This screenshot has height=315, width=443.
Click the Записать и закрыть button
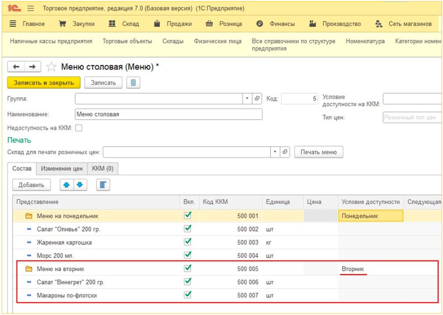click(x=44, y=83)
